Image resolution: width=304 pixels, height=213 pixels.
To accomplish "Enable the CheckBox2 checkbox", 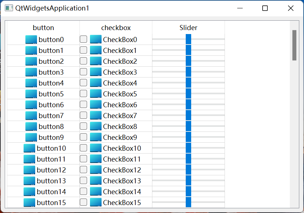I will point(83,61).
